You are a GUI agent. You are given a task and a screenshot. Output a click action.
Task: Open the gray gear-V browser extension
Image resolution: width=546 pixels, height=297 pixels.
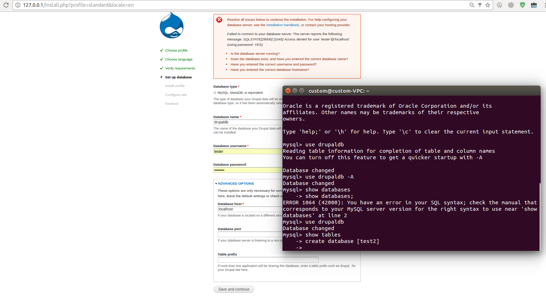[500, 5]
